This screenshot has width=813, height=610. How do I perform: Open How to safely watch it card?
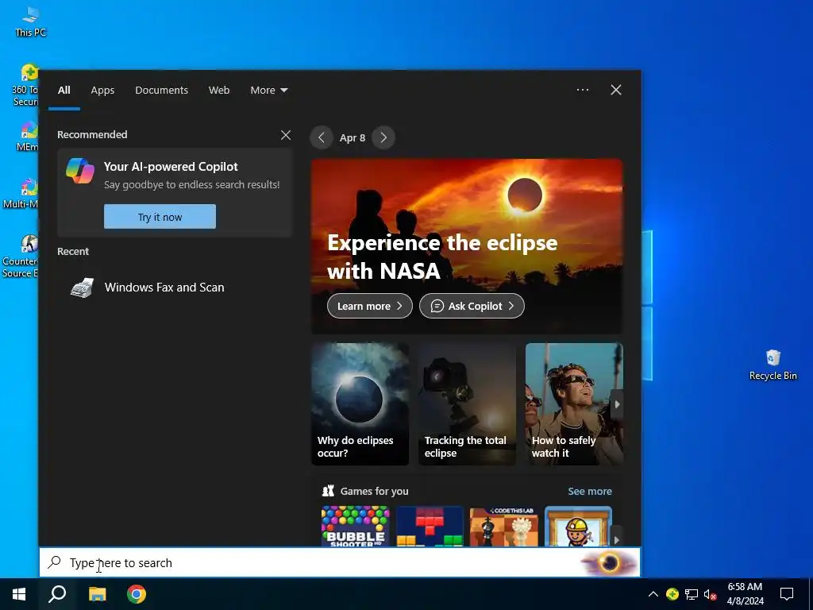tap(574, 403)
